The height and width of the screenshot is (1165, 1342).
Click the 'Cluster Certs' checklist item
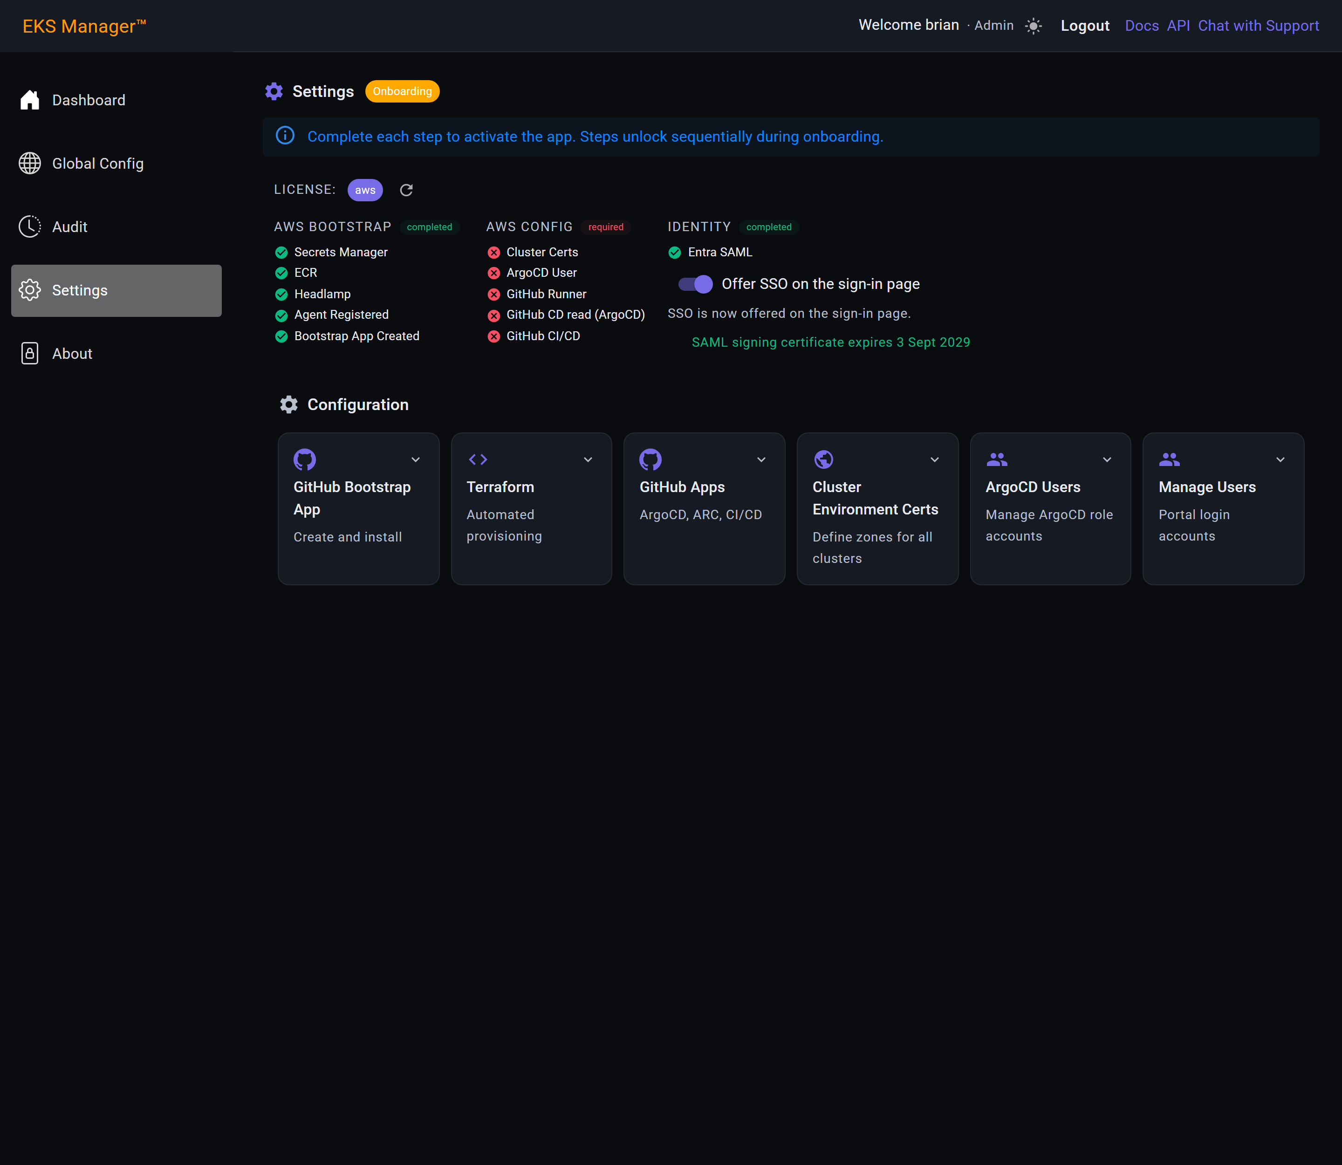click(x=541, y=252)
